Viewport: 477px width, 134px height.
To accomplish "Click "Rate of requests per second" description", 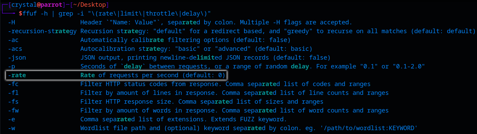I will pyautogui.click(x=129, y=75).
